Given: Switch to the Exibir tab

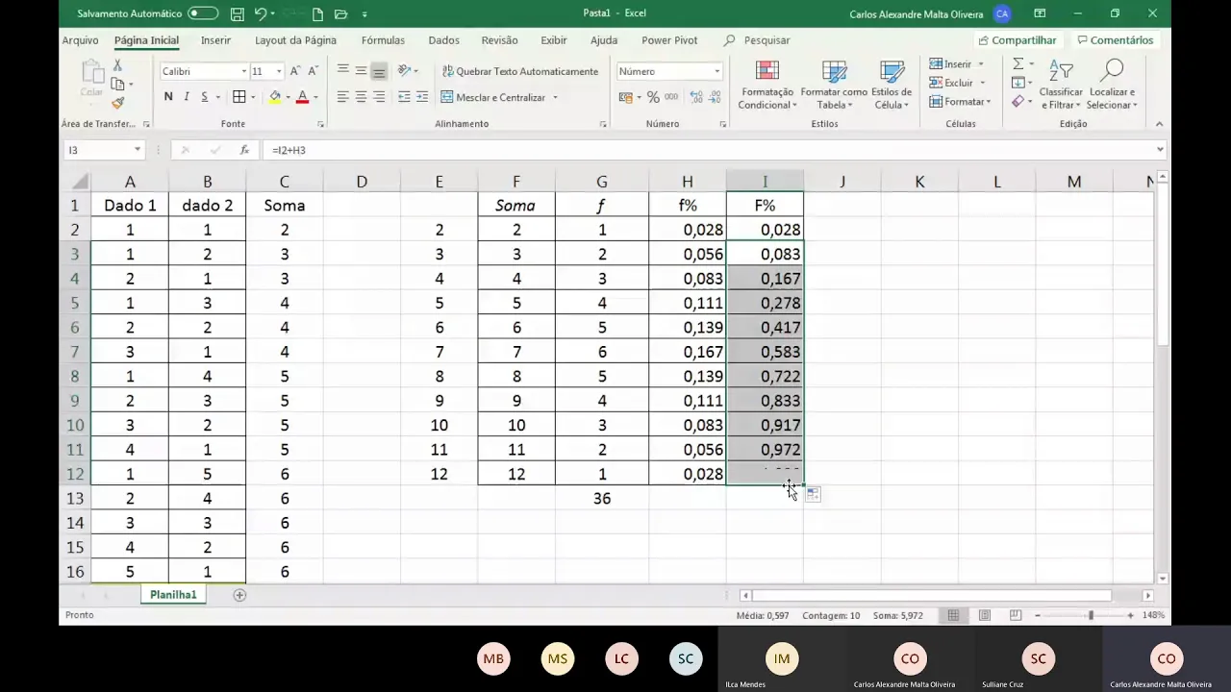Looking at the screenshot, I should coord(554,40).
